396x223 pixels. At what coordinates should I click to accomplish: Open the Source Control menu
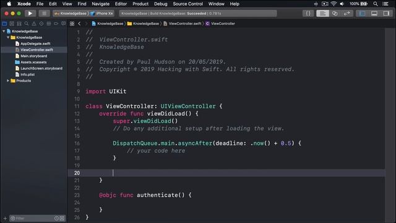188,4
